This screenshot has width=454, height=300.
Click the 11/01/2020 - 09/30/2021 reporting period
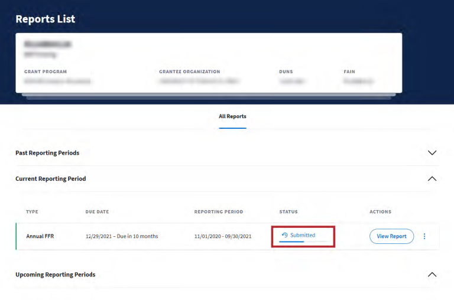[223, 236]
